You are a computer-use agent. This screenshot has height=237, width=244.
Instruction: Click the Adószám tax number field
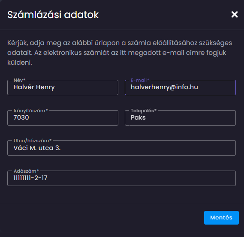[121, 178]
